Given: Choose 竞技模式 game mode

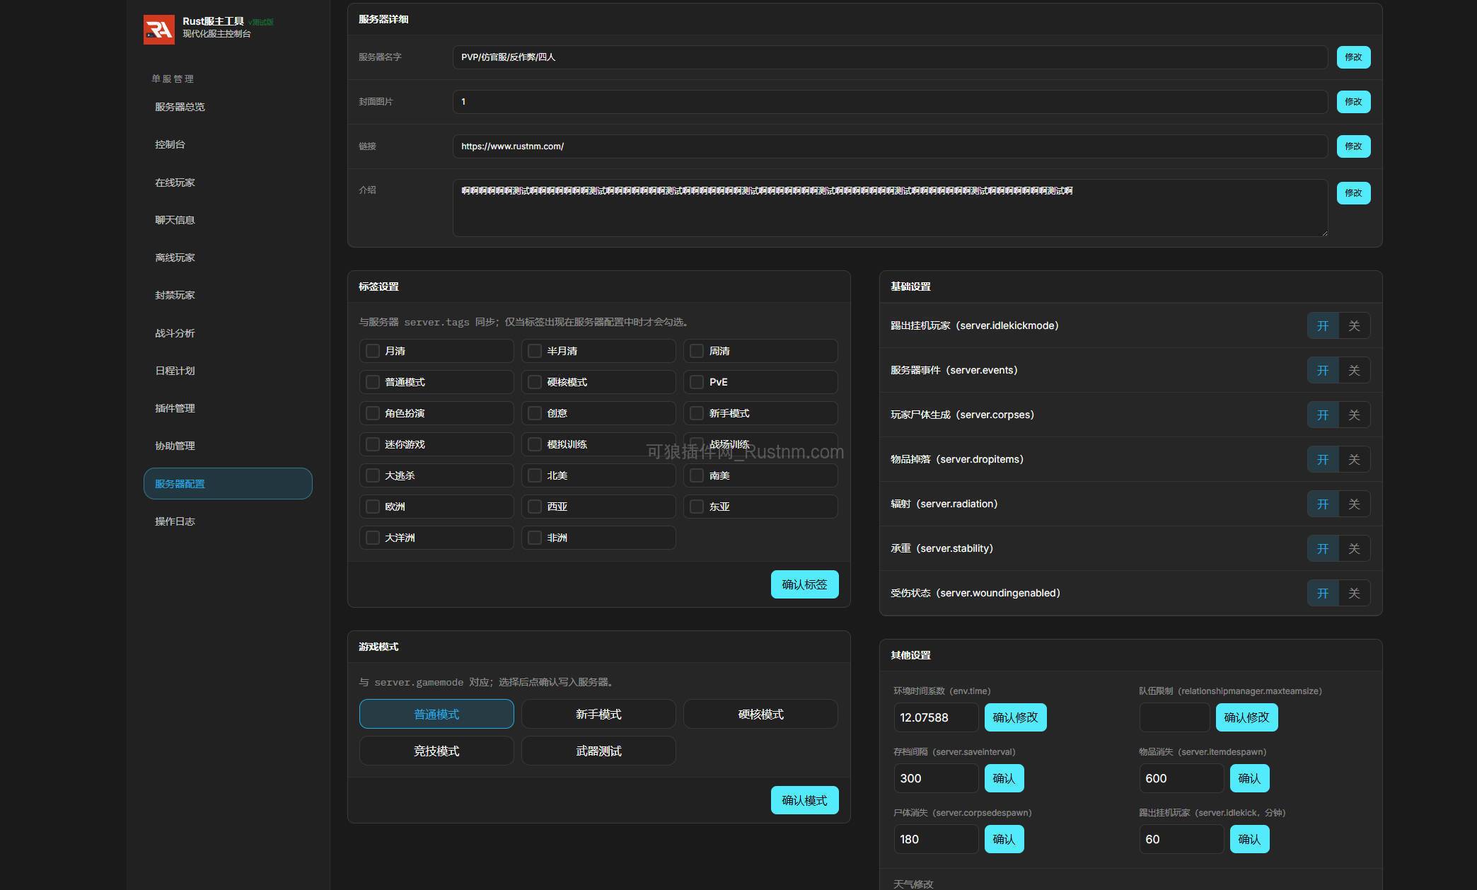Looking at the screenshot, I should 436,751.
